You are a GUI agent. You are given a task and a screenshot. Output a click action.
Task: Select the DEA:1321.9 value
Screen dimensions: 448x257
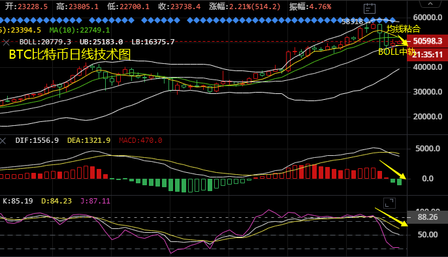tap(89, 140)
